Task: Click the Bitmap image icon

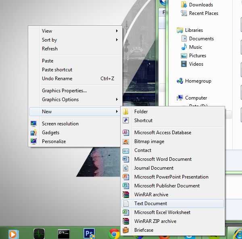Action: (x=125, y=141)
